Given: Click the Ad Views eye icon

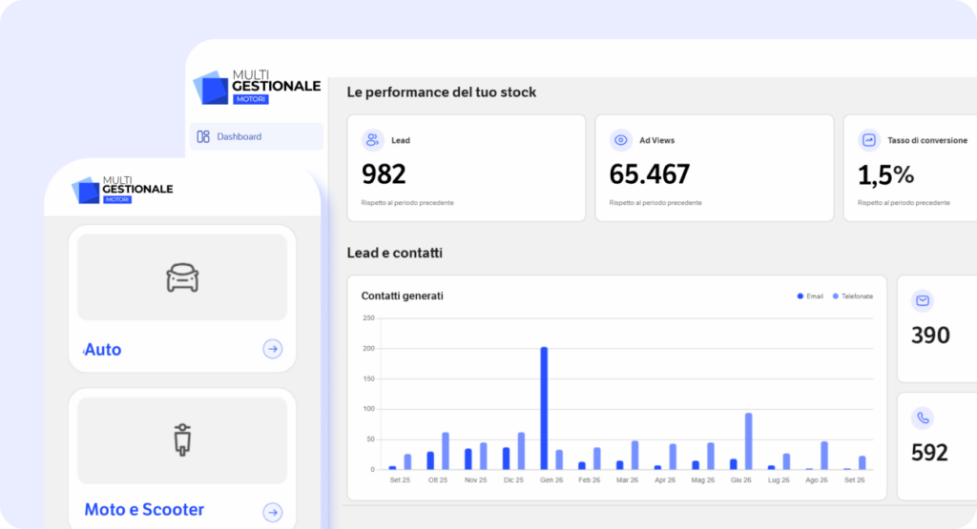Looking at the screenshot, I should point(620,140).
